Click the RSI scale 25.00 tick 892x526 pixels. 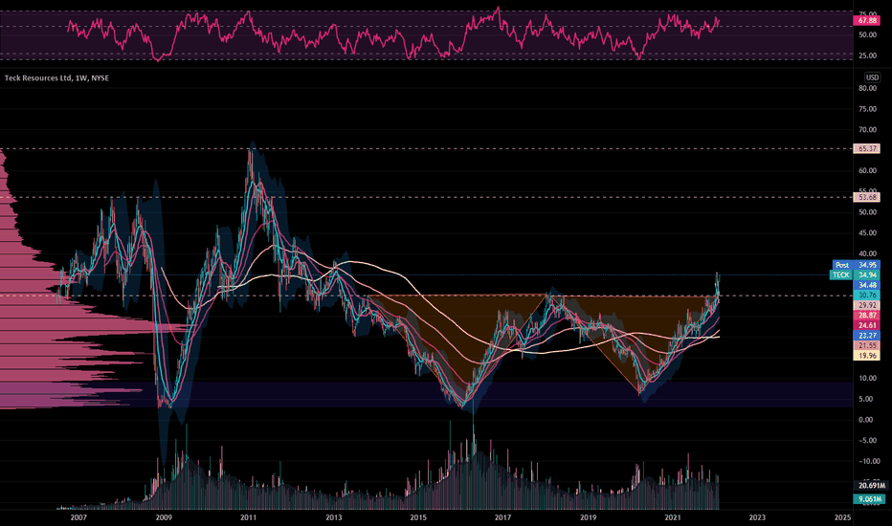click(867, 55)
